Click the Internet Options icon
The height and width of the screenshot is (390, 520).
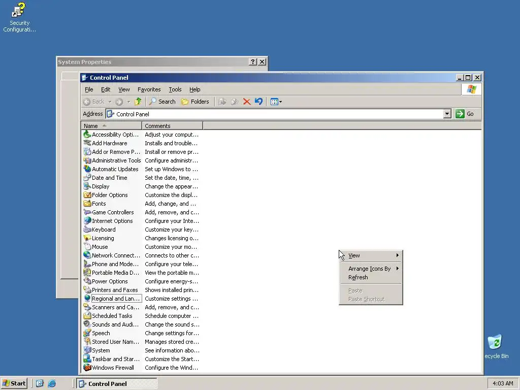(87, 220)
